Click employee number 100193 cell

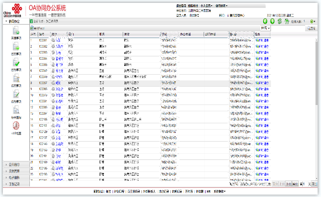coord(43,174)
